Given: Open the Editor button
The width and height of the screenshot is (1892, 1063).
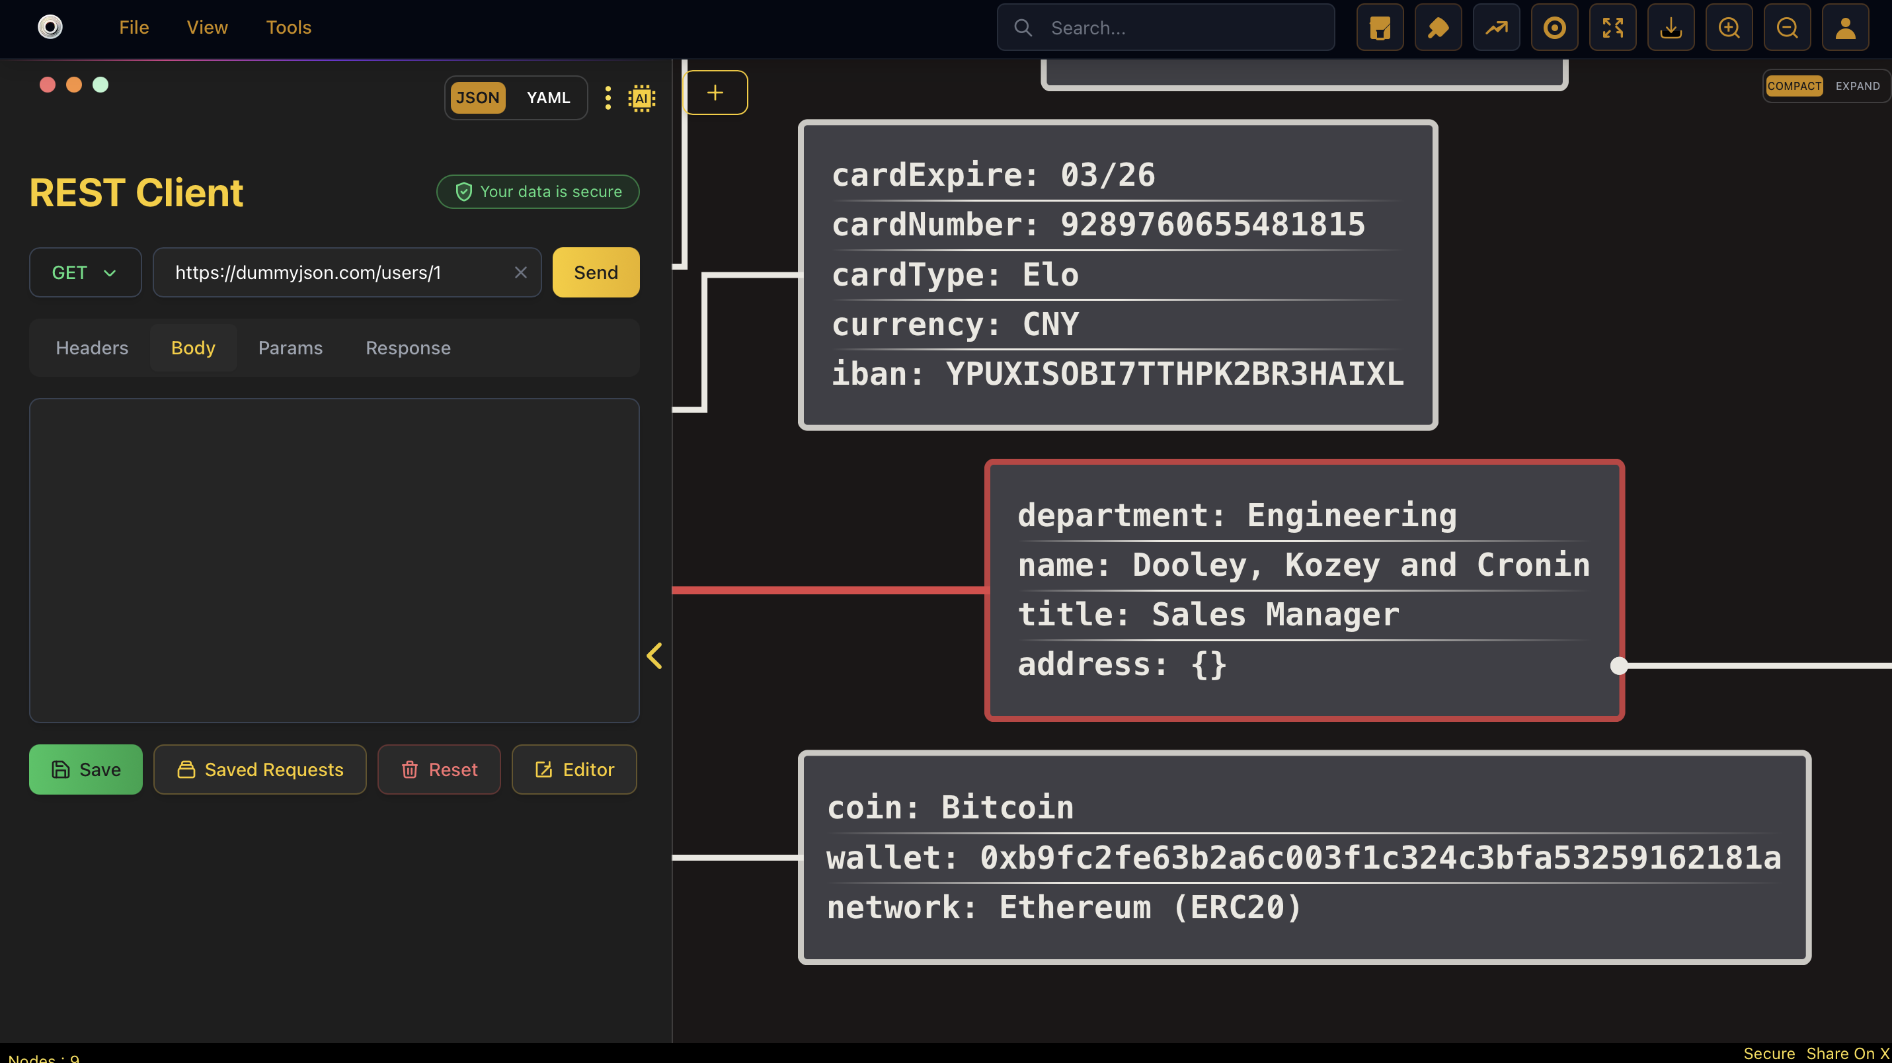Looking at the screenshot, I should pos(574,769).
